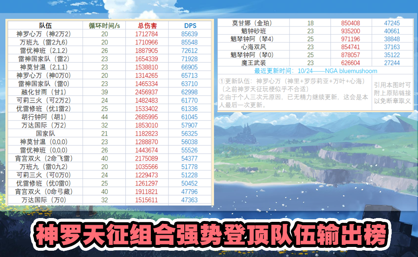Click DPS value 57907
Screen dimensions: 418x257
189,125
